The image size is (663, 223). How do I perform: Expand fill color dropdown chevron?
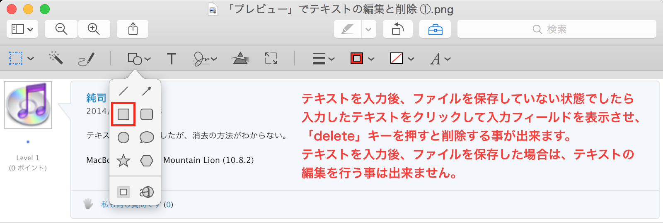[x=411, y=59]
